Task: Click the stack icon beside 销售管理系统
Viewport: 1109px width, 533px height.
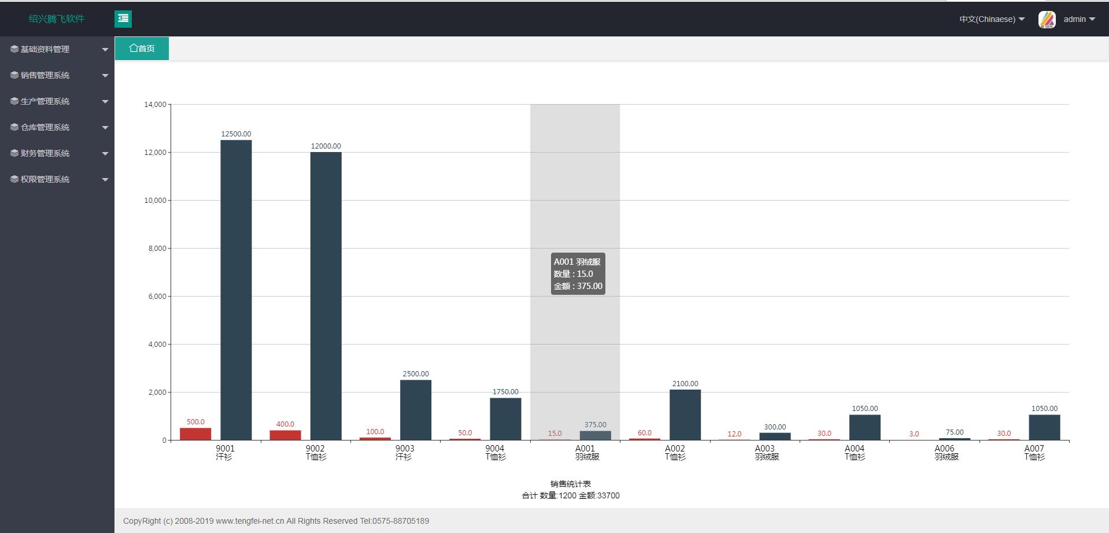Action: [x=14, y=75]
